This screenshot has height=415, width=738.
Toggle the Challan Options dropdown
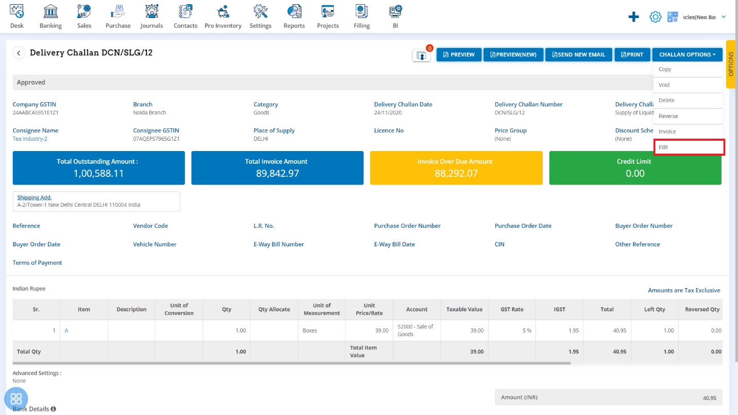click(687, 55)
